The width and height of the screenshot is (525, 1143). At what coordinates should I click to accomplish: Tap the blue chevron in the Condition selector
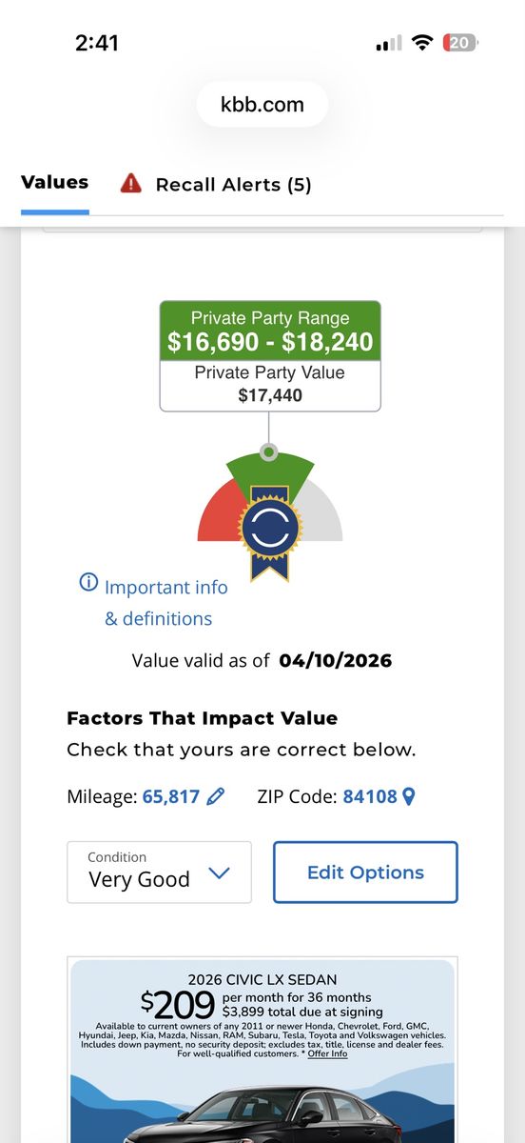pyautogui.click(x=219, y=872)
